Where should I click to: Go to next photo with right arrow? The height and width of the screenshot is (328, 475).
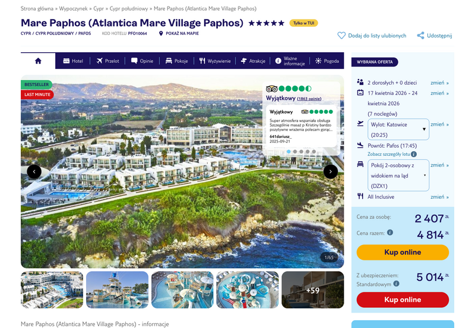tap(331, 171)
